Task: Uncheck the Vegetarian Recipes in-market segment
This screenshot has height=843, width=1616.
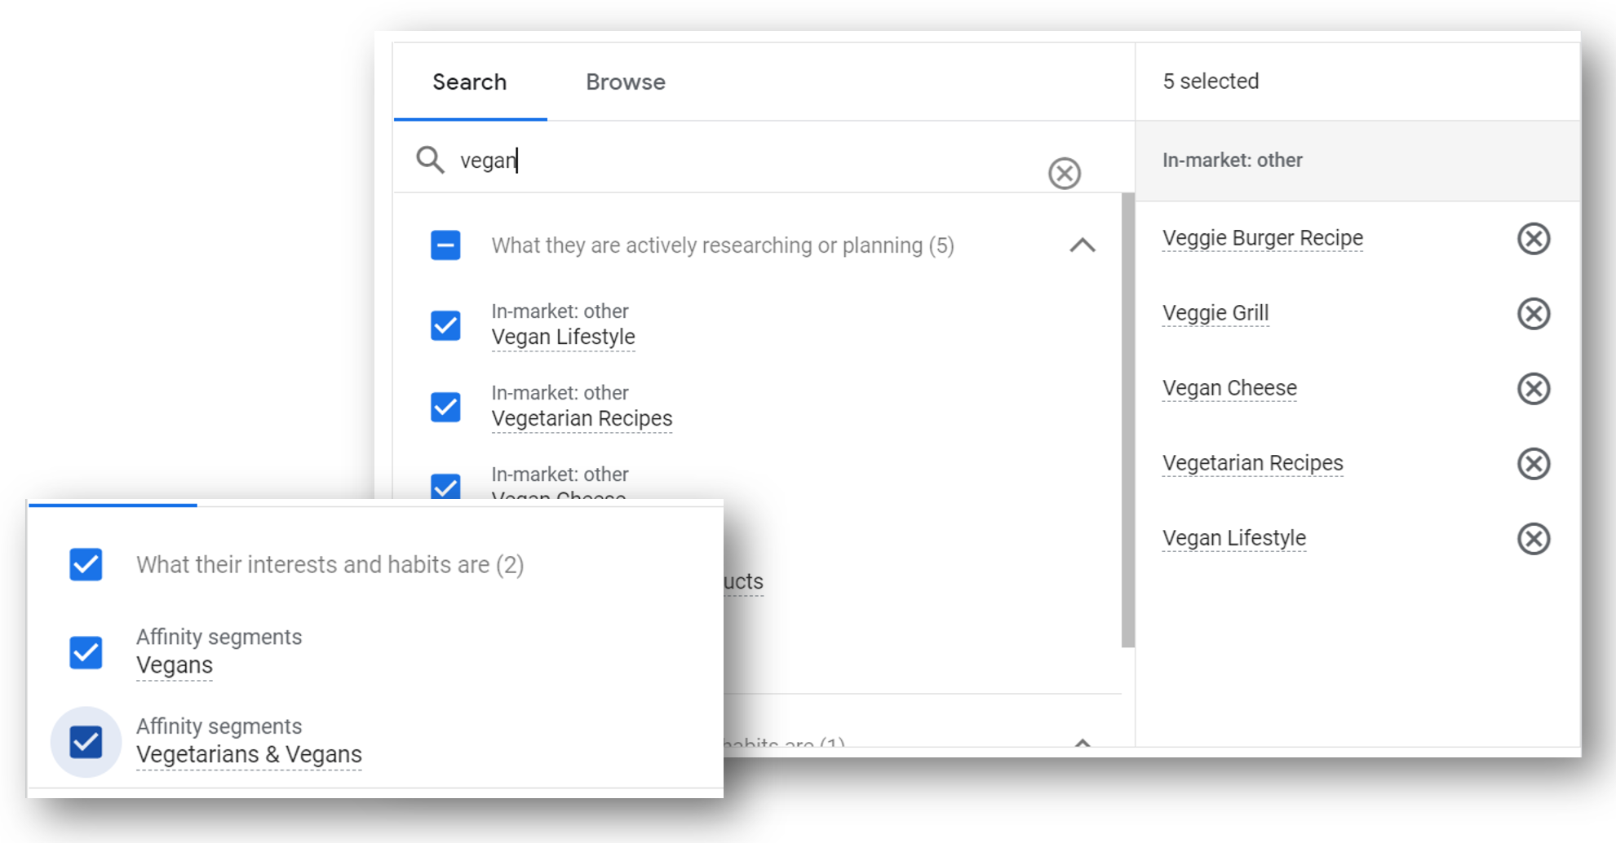Action: click(445, 407)
